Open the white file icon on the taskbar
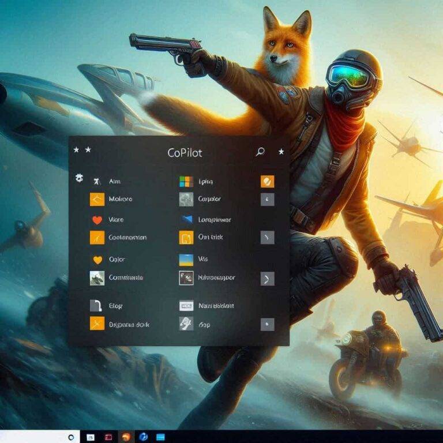Viewport: 443px width, 443px height. pyautogui.click(x=91, y=437)
